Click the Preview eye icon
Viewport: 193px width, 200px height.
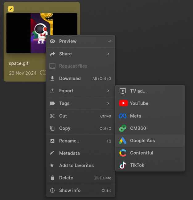[x=52, y=41]
